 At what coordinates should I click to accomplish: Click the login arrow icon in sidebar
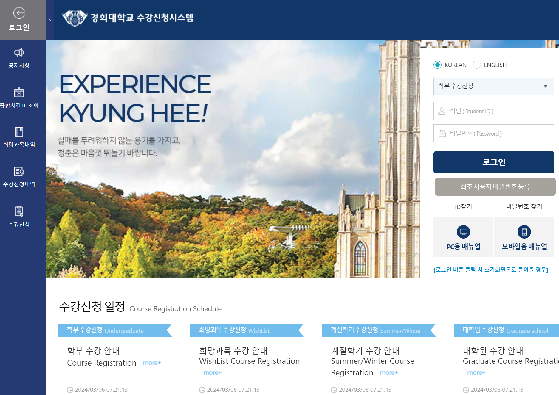pos(19,13)
